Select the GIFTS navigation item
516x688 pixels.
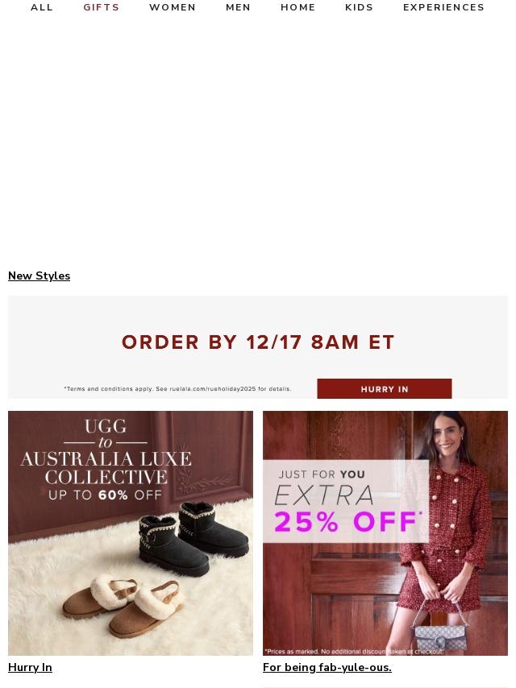tap(102, 7)
